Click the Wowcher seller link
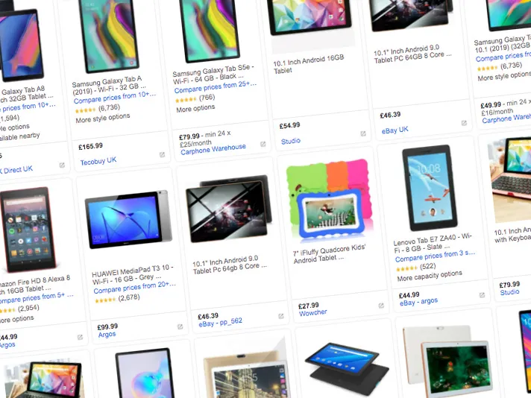The width and height of the screenshot is (531, 398). point(313,312)
